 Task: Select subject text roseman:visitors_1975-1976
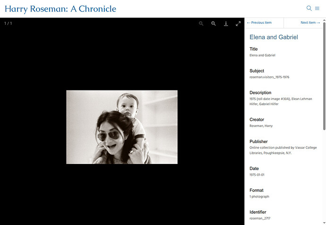(x=269, y=77)
